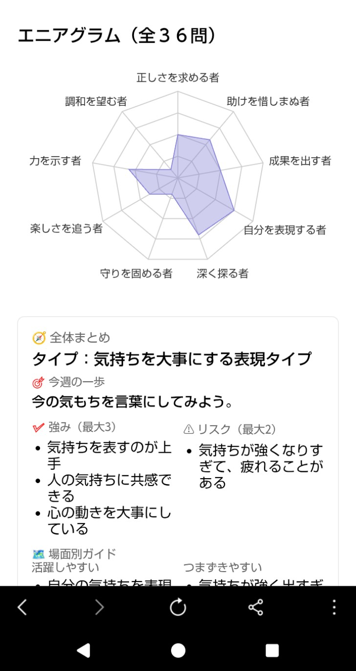356x671 pixels.
Task: Reload the page with refresh icon
Action: coord(178,607)
